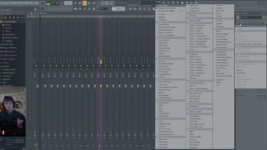The height and width of the screenshot is (150, 267).
Task: Select 'Soundgoodizer' from plugin list
Action: [x=164, y=95]
